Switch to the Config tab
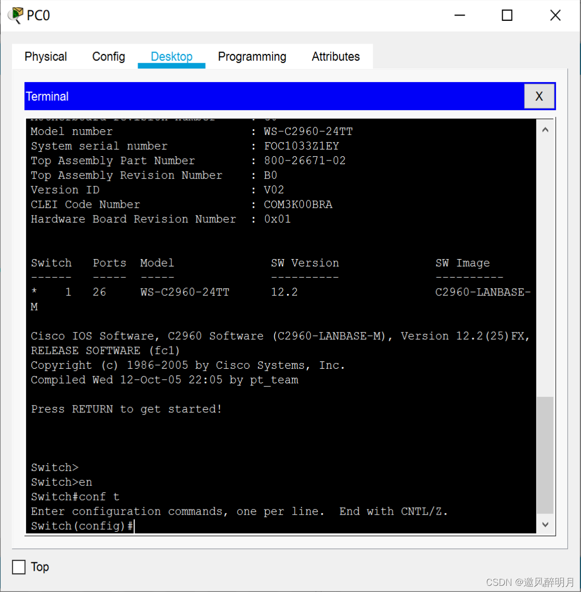 click(109, 57)
